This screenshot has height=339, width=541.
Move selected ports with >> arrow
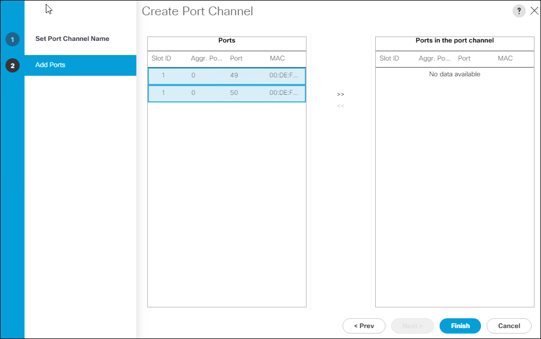coord(340,94)
